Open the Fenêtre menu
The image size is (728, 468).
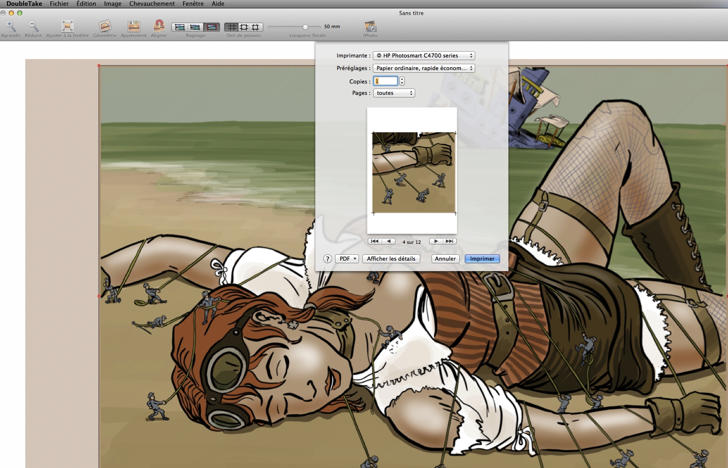(193, 4)
